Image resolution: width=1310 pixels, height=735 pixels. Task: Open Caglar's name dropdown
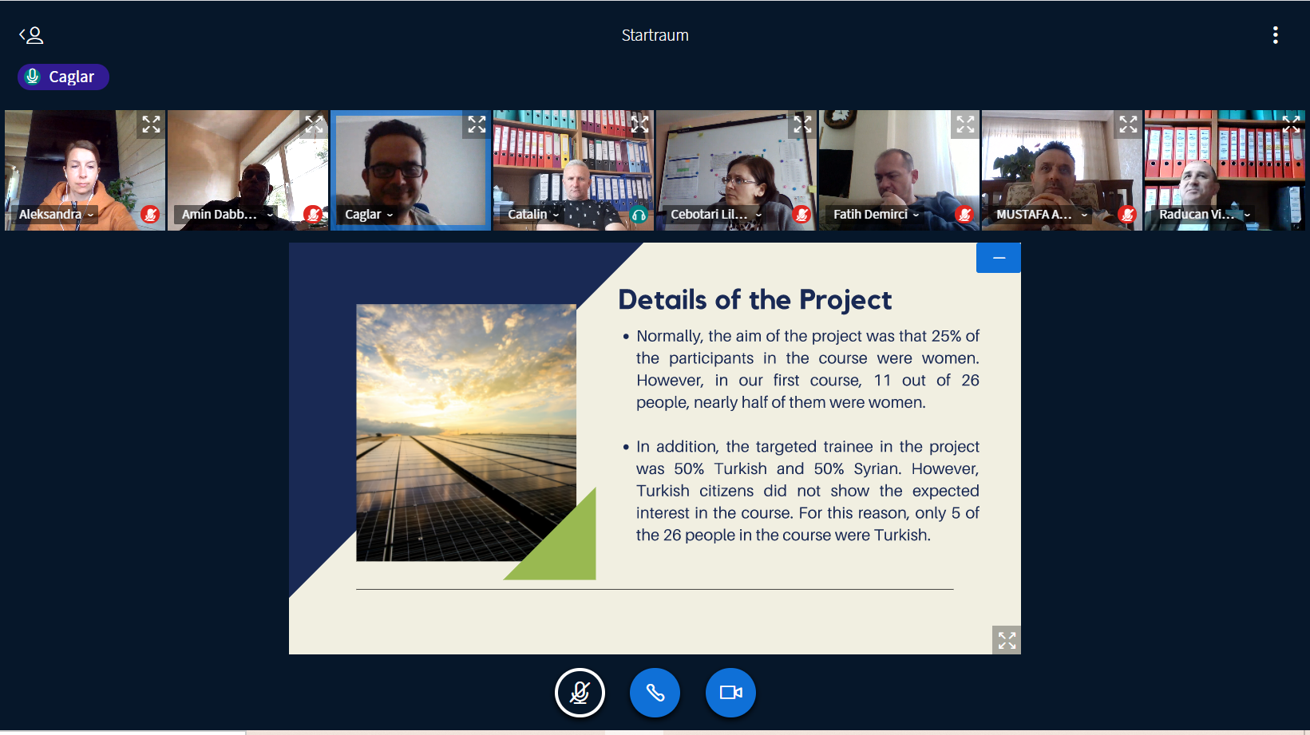(369, 214)
